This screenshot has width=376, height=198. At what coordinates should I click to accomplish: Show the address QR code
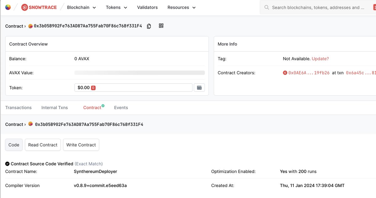(x=161, y=26)
